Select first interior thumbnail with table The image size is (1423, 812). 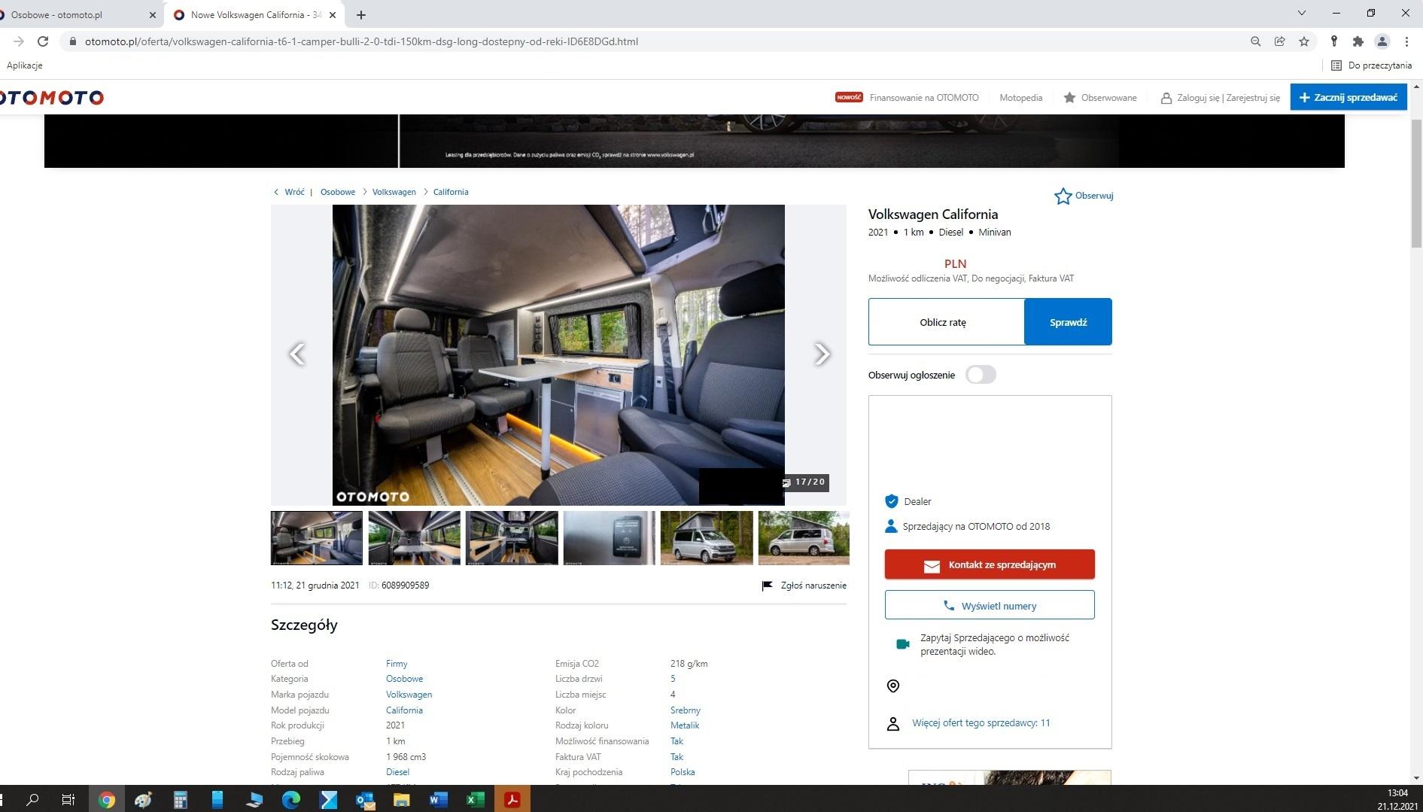coord(317,538)
